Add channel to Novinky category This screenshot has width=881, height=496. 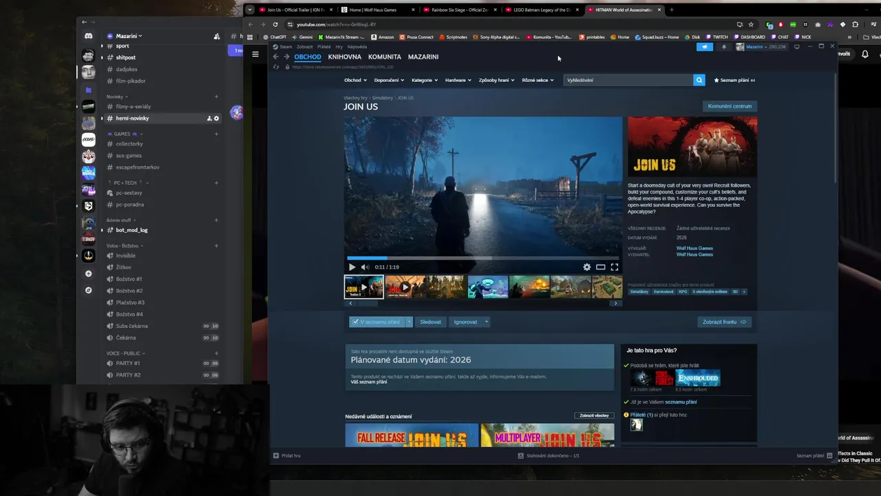216,96
